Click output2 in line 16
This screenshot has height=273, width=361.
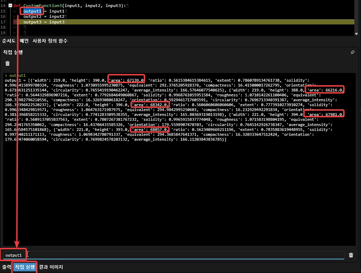tap(32, 16)
